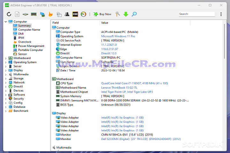
Task: Select the SOFTPEDIA-PC computer name value
Action: click(x=111, y=58)
